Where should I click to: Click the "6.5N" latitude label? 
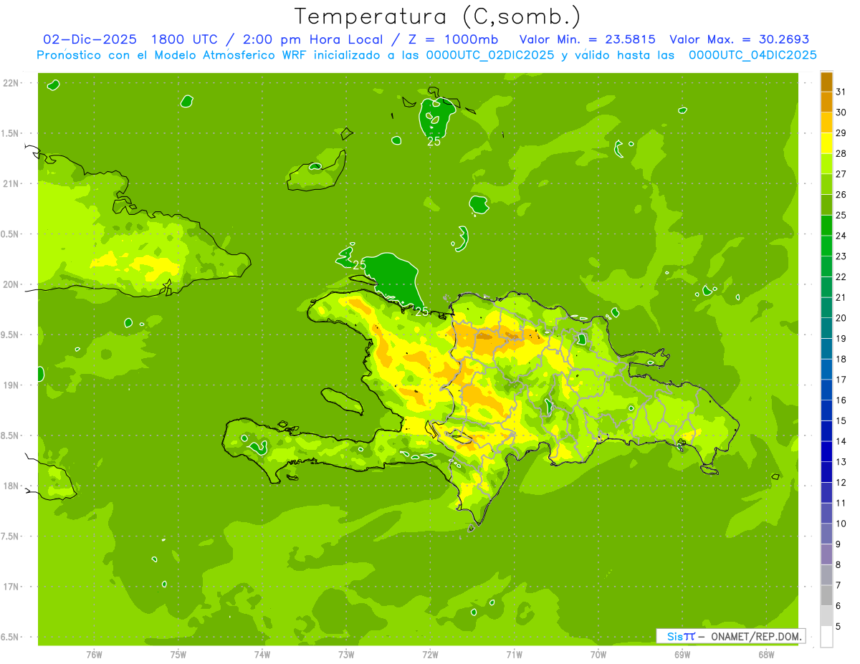(x=11, y=637)
